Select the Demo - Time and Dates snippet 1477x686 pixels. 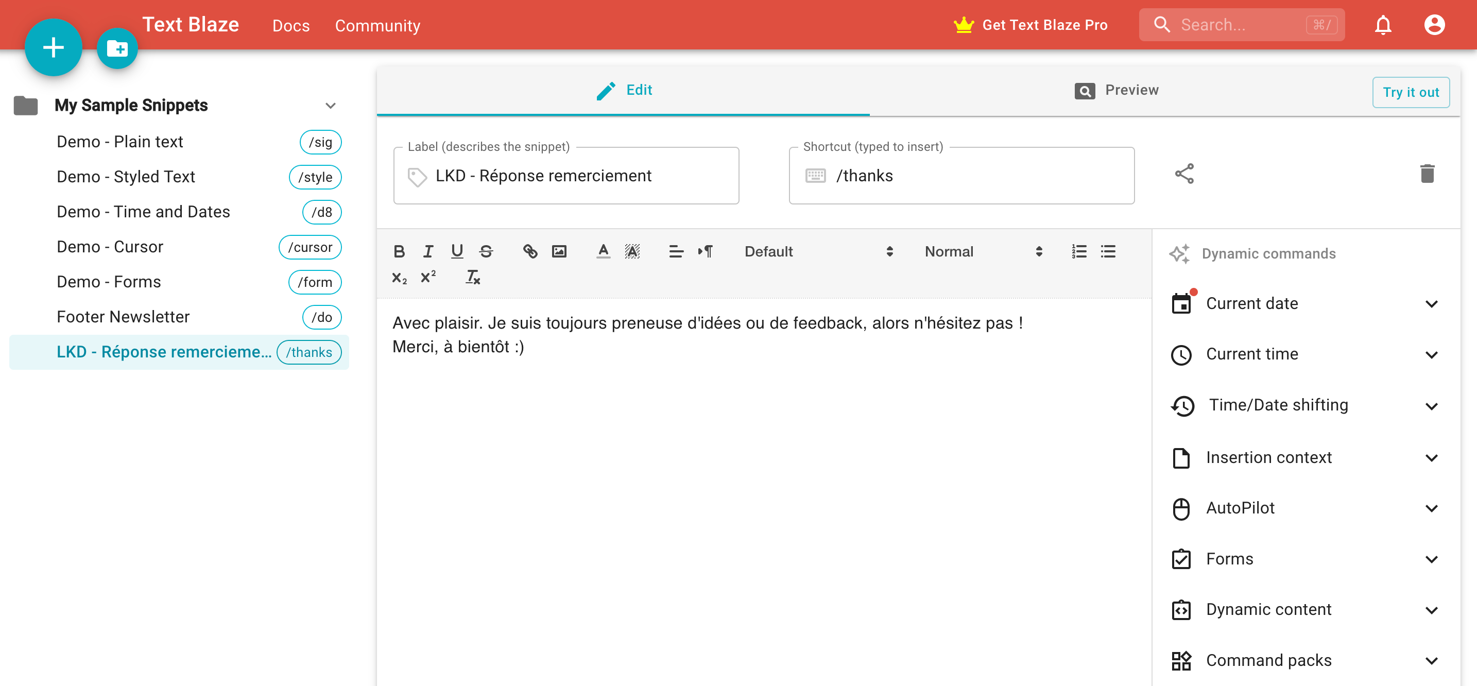tap(179, 212)
